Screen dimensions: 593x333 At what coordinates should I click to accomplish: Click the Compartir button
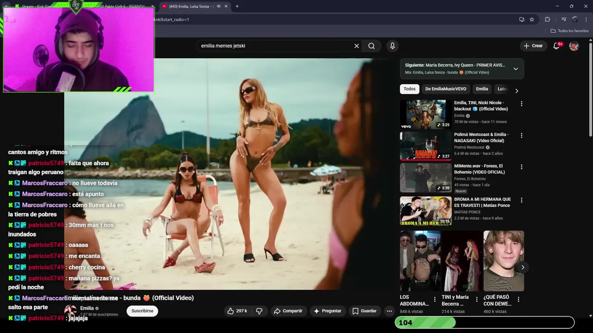coord(288,311)
